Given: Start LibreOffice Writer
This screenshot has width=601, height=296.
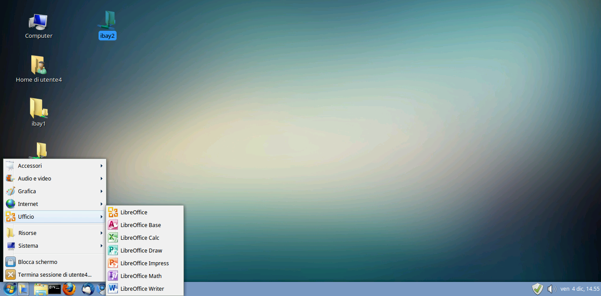Looking at the screenshot, I should pos(145,289).
